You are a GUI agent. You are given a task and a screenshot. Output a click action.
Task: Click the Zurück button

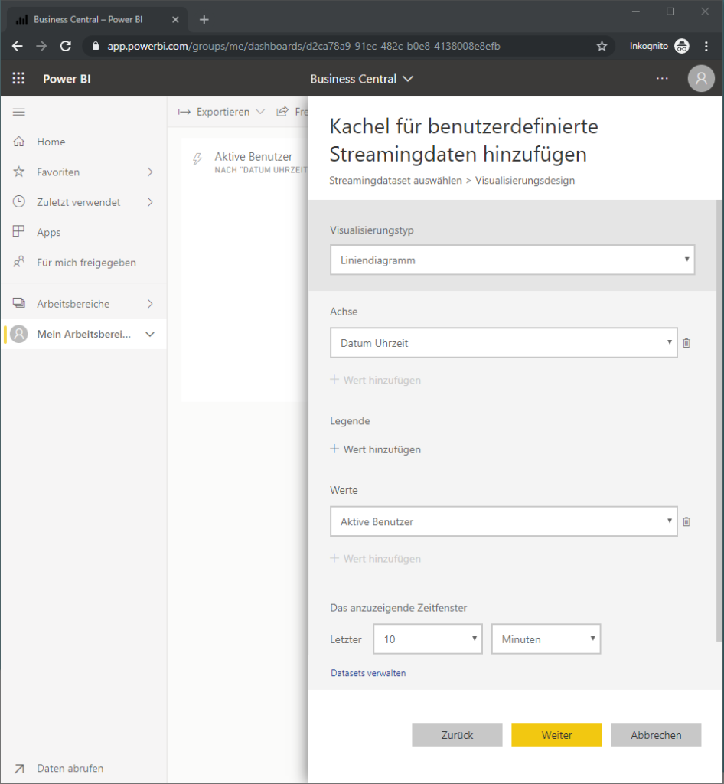coord(457,735)
